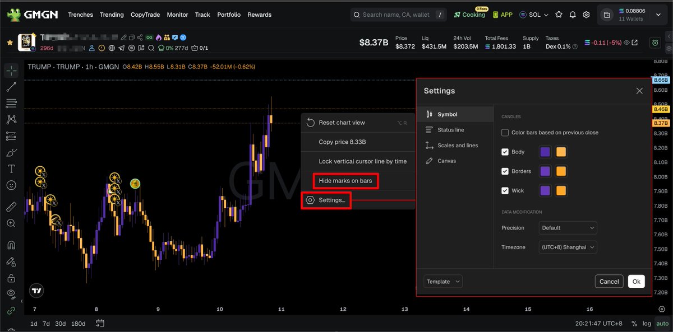Click the green link drawings icon

pos(11,310)
